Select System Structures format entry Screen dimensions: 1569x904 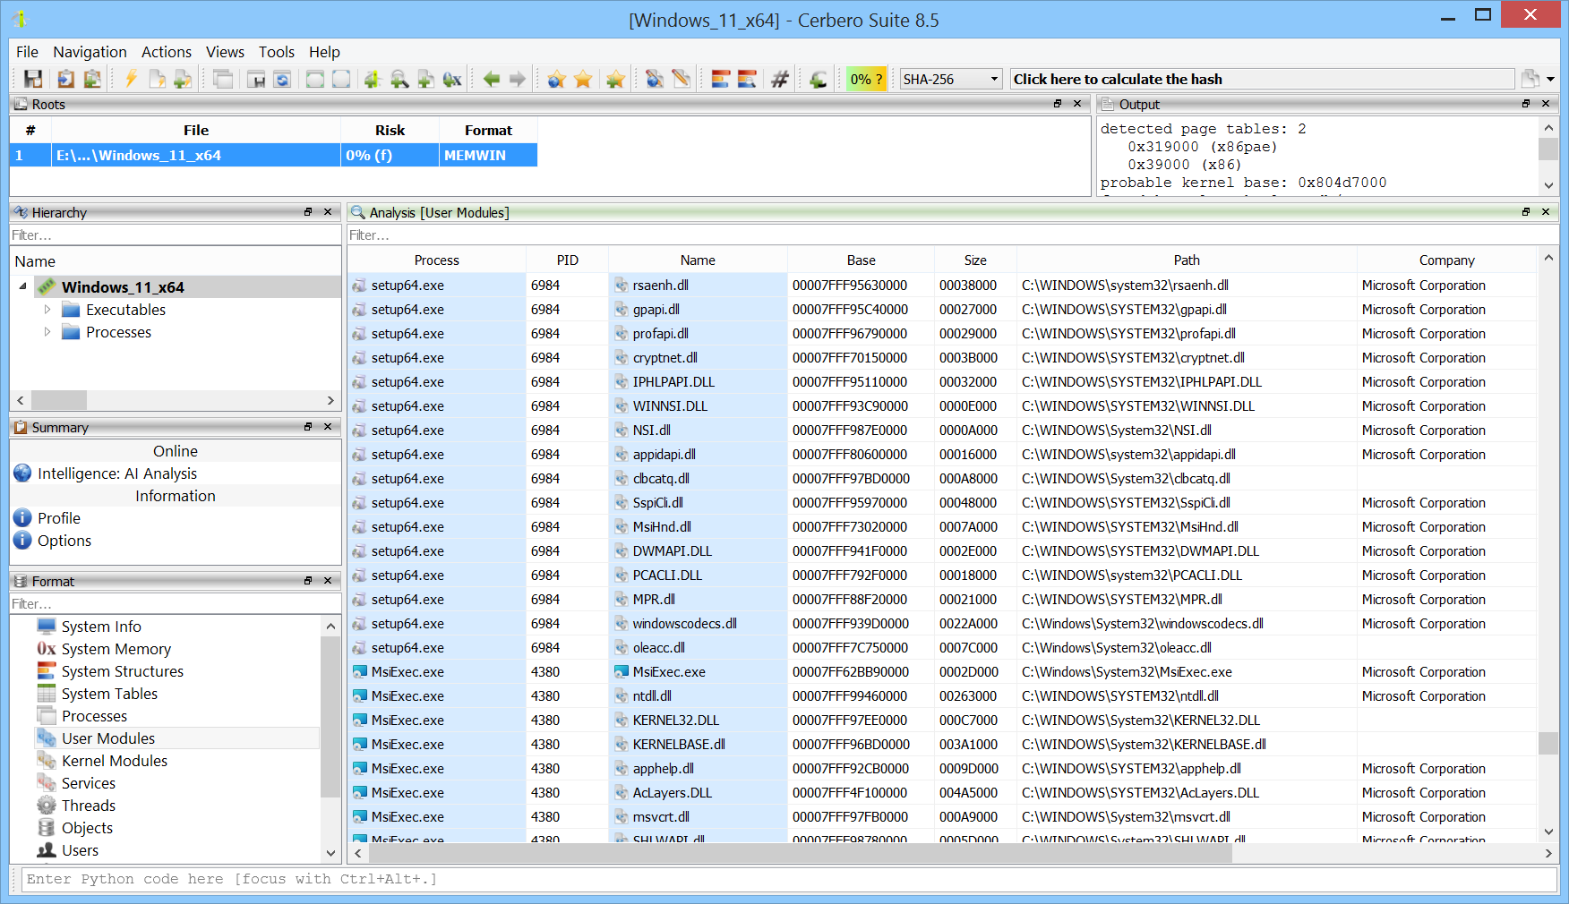pos(122,671)
